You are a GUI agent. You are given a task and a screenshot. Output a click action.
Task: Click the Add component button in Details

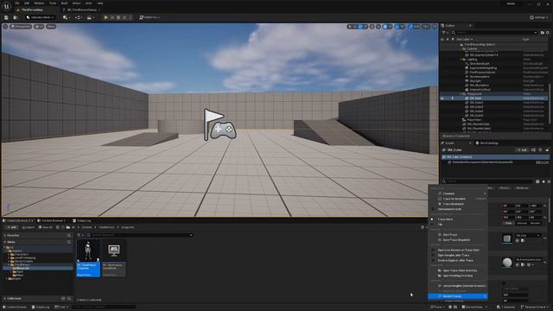click(x=522, y=150)
